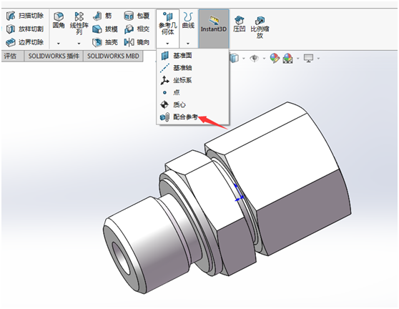
Task: Toggle the Instant3D button
Action: pos(214,29)
